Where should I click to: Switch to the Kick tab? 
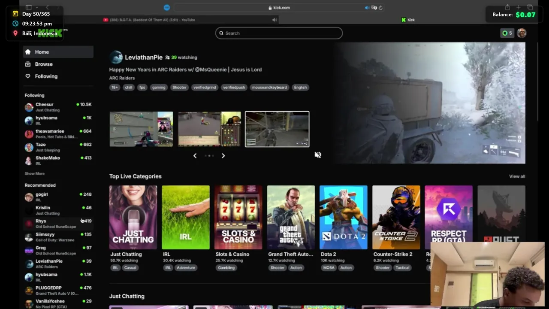click(408, 20)
